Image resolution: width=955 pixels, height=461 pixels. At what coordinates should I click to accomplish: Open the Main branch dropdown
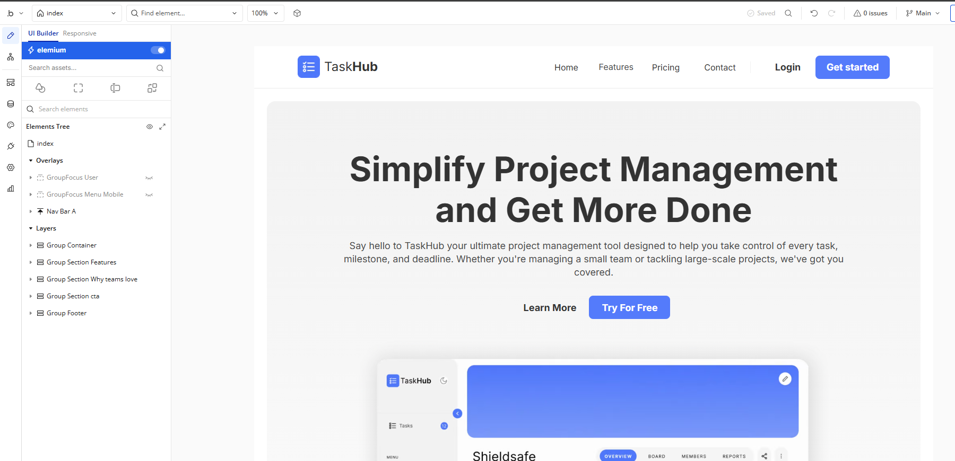(923, 13)
